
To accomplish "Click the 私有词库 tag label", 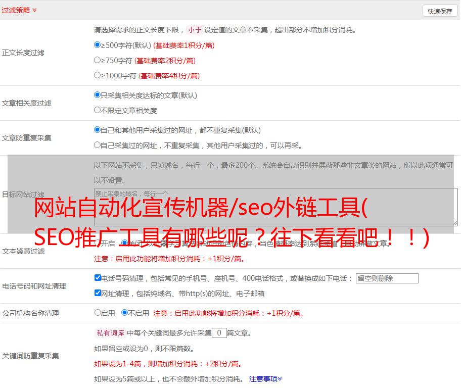I will 109,333.
